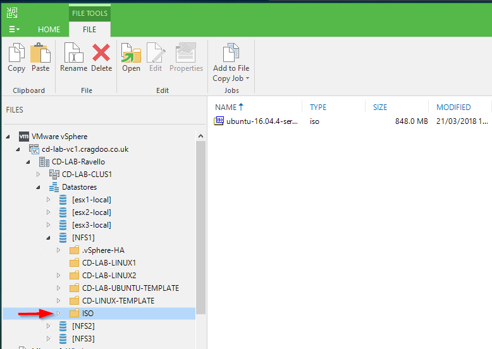The width and height of the screenshot is (492, 349).
Task: Select the ubuntu-16.04.4-ser... file name
Action: [x=262, y=121]
